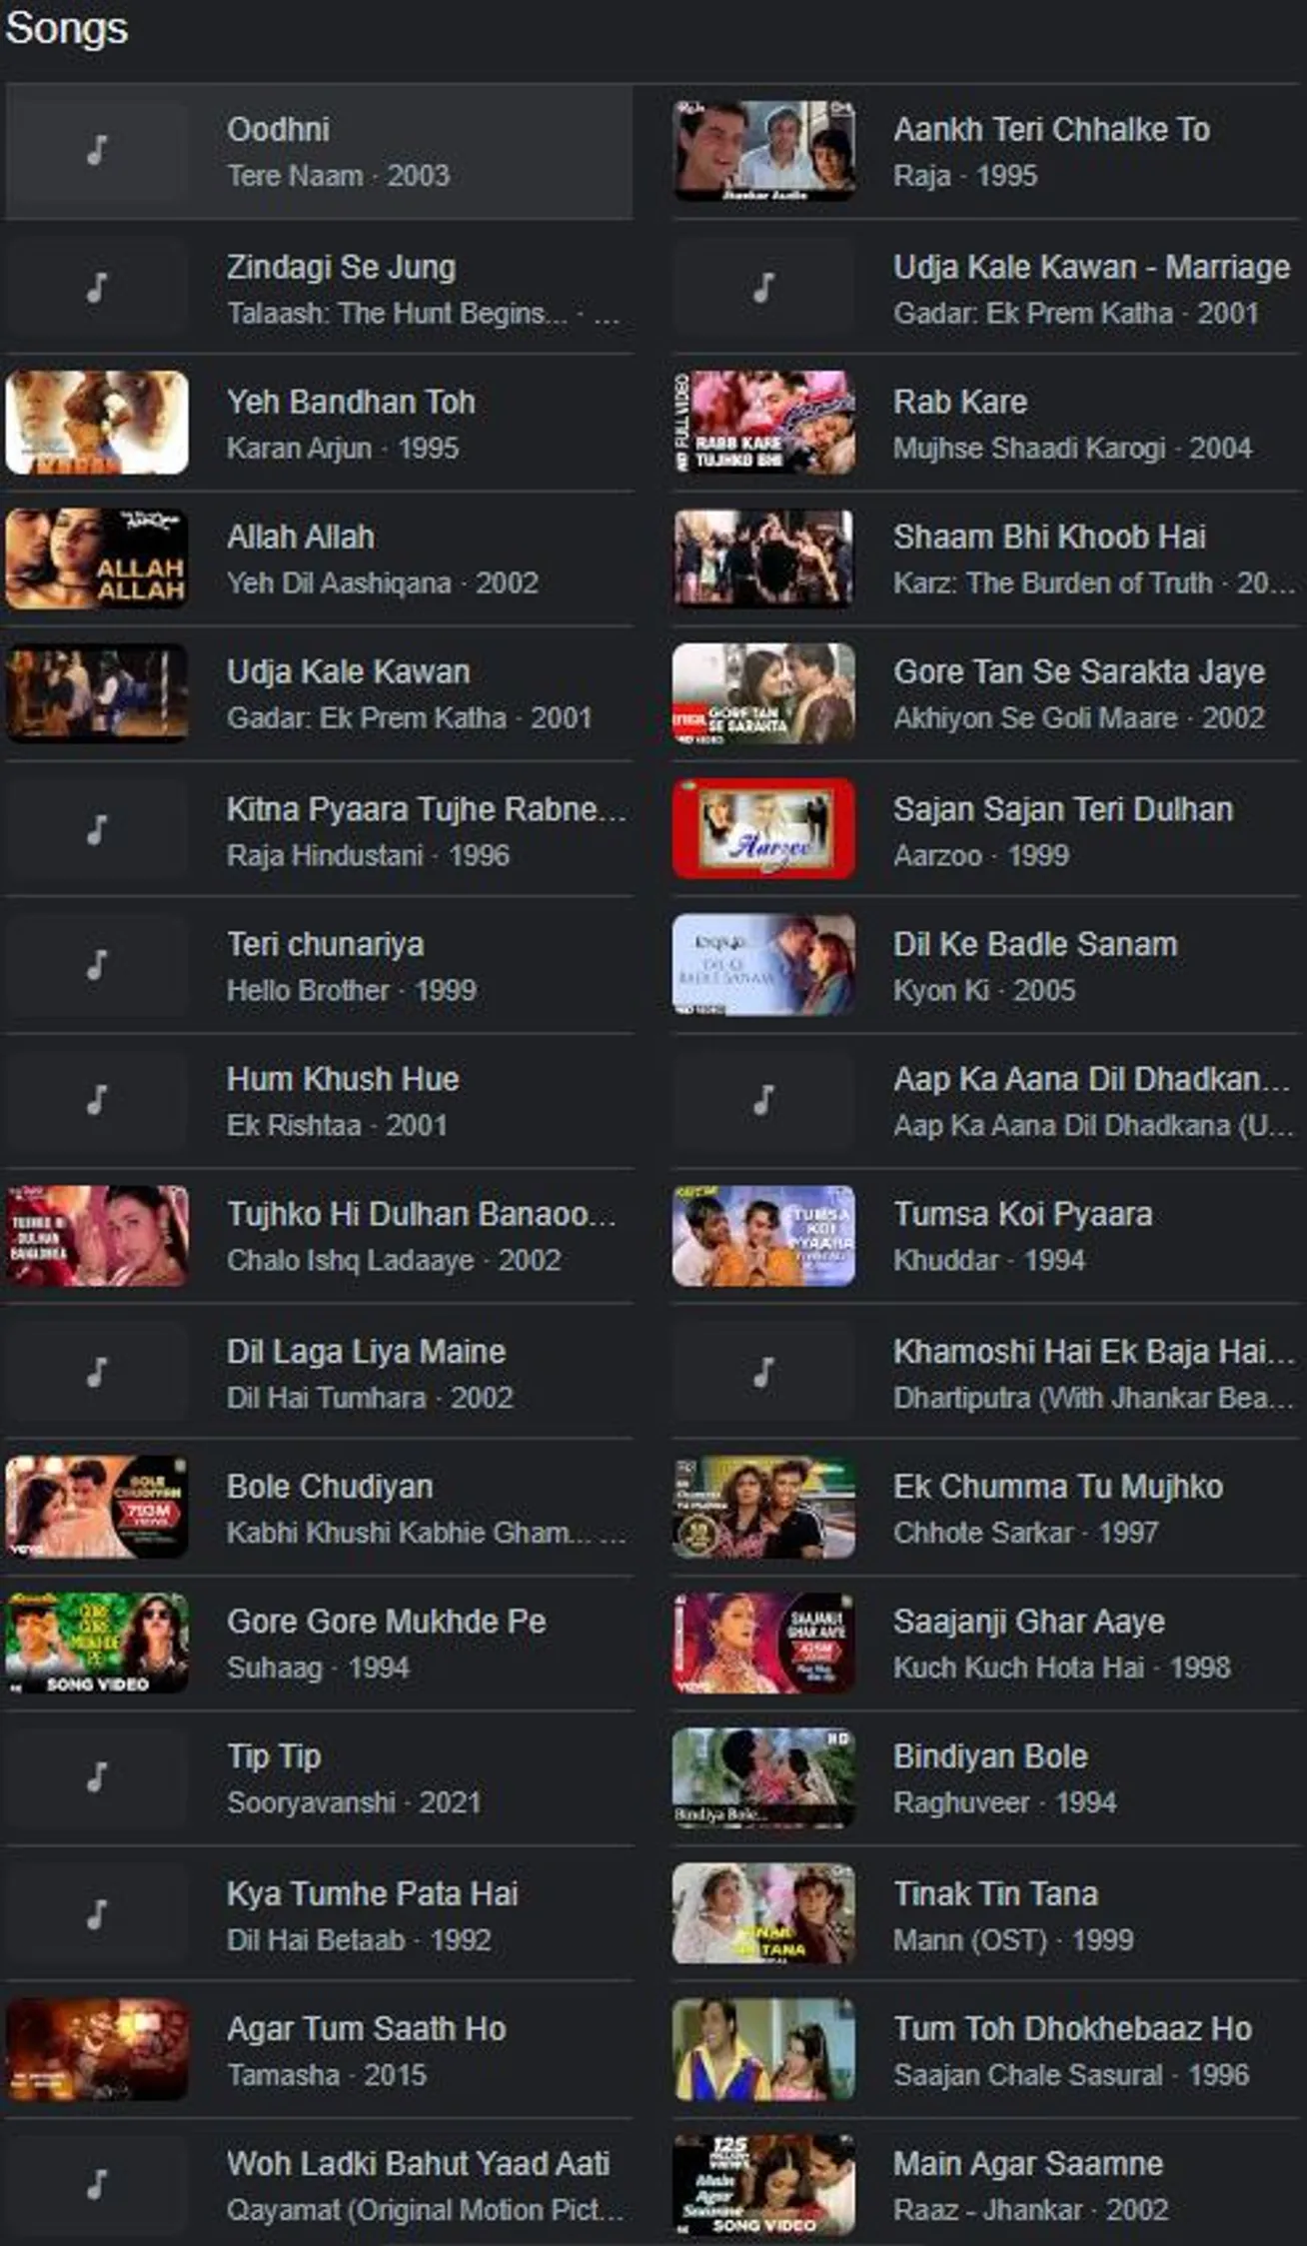Click music note icon for Khamoshi Hai Ek Baja Hai

(763, 1372)
